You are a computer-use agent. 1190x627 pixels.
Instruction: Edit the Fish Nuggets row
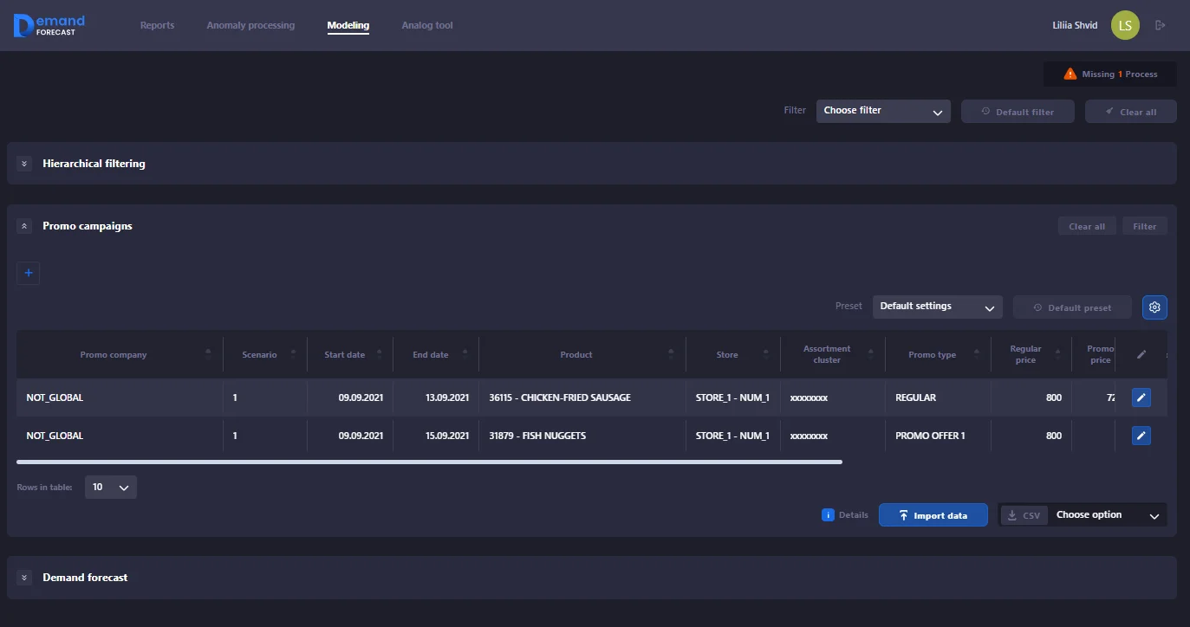(x=1141, y=436)
